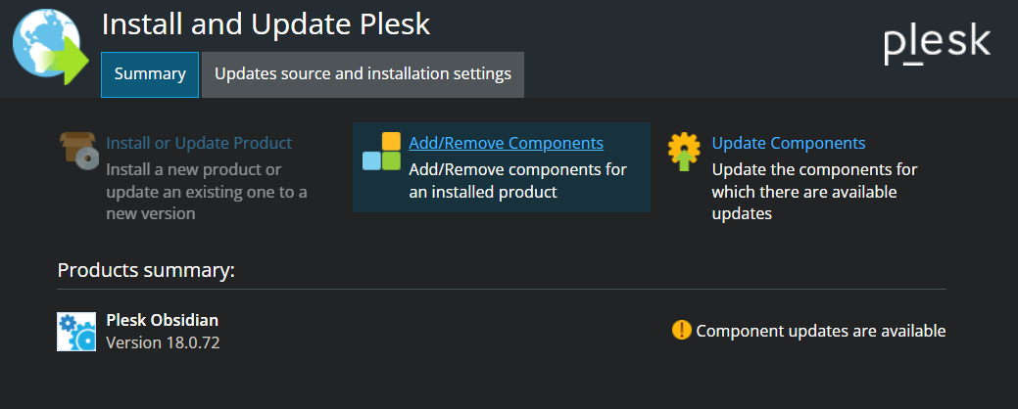Screen dimensions: 1018x409
Task: Click the 'Add/Remove components for an installed product' description
Action: click(x=517, y=181)
